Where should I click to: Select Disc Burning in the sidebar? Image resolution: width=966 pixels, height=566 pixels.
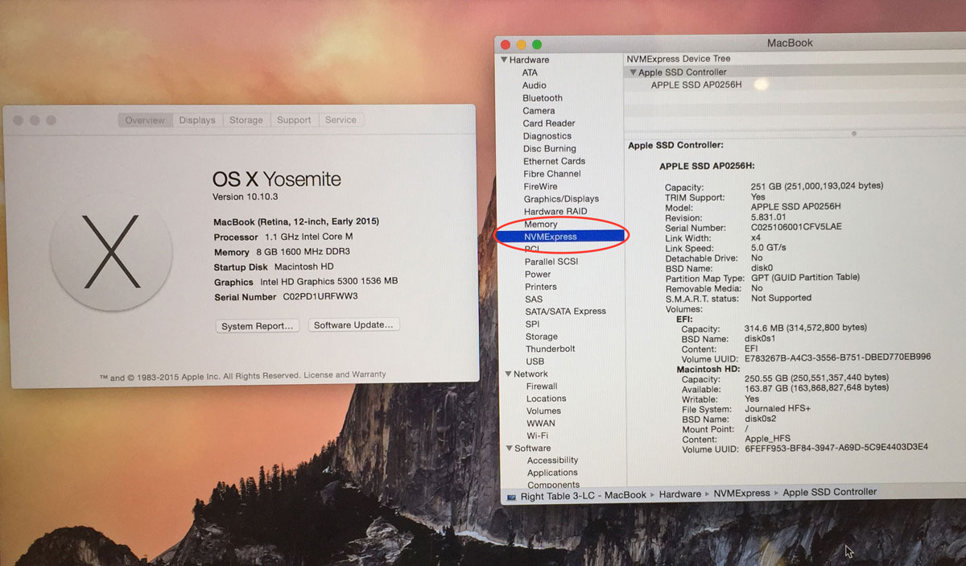[x=549, y=148]
